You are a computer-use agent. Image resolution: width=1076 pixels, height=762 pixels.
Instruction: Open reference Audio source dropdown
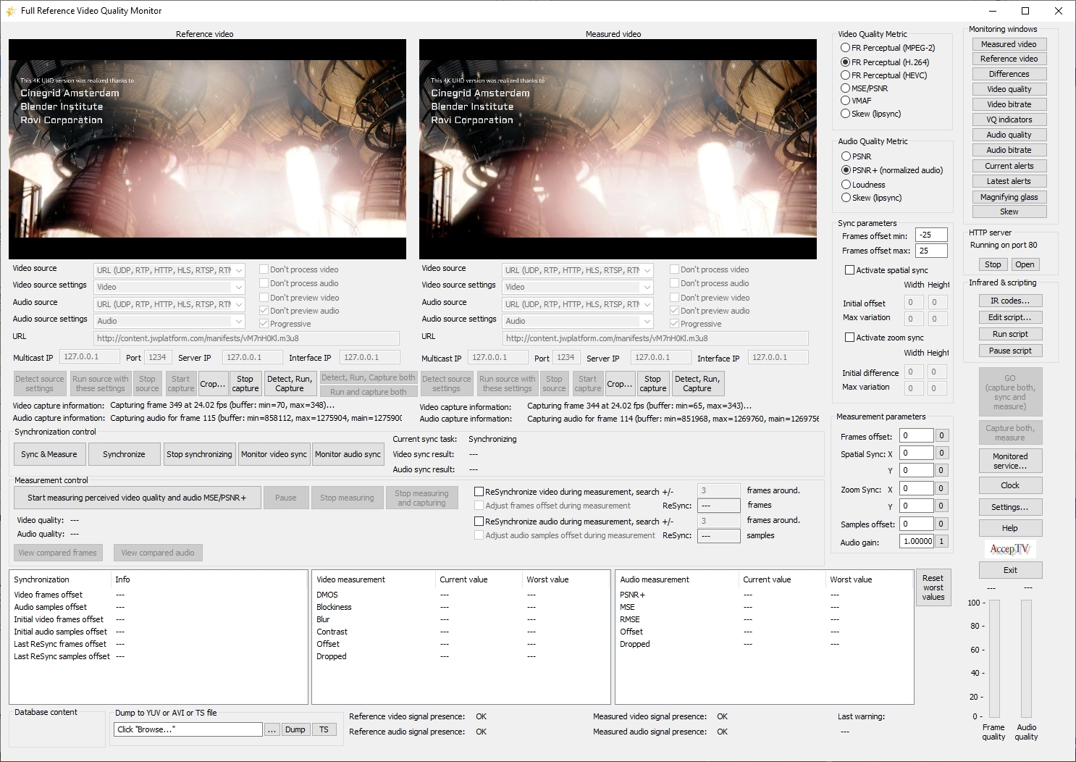pos(169,304)
